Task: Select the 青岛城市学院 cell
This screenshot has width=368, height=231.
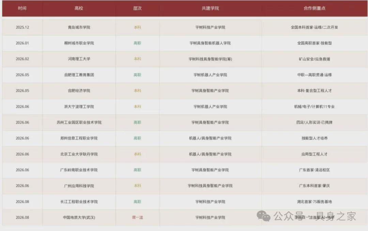Action: tap(79, 27)
